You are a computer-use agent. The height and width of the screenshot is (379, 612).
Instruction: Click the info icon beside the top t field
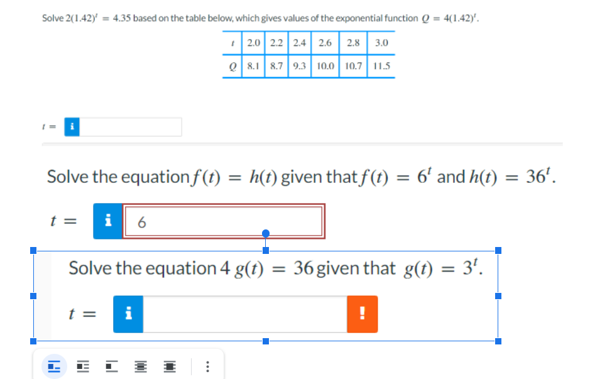tap(72, 126)
